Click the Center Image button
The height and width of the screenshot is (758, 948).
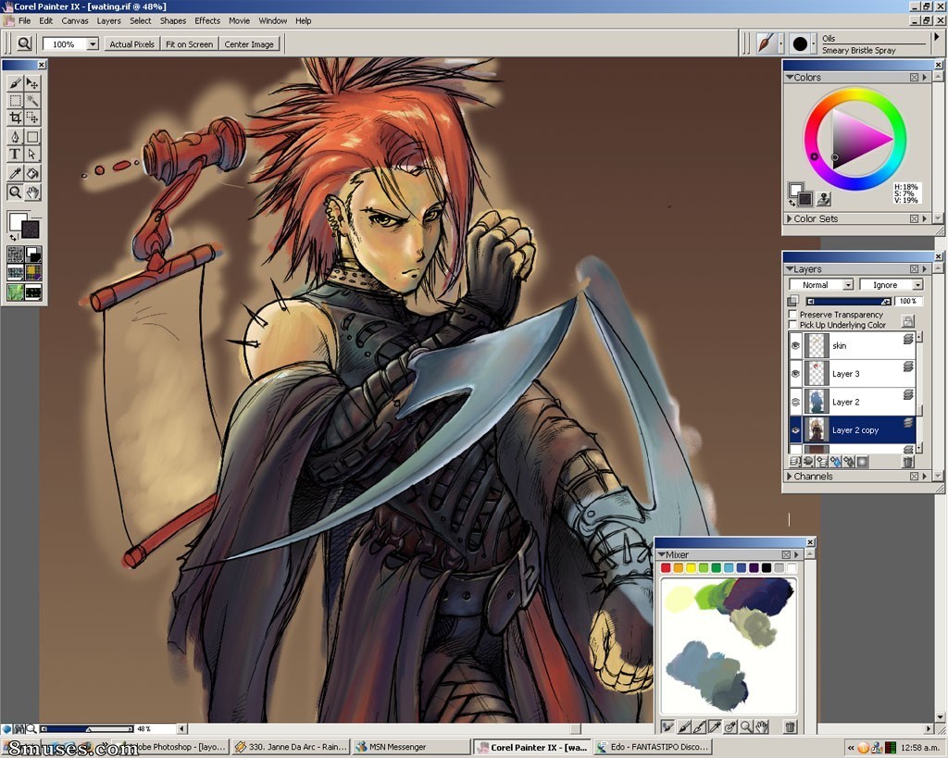tap(249, 44)
